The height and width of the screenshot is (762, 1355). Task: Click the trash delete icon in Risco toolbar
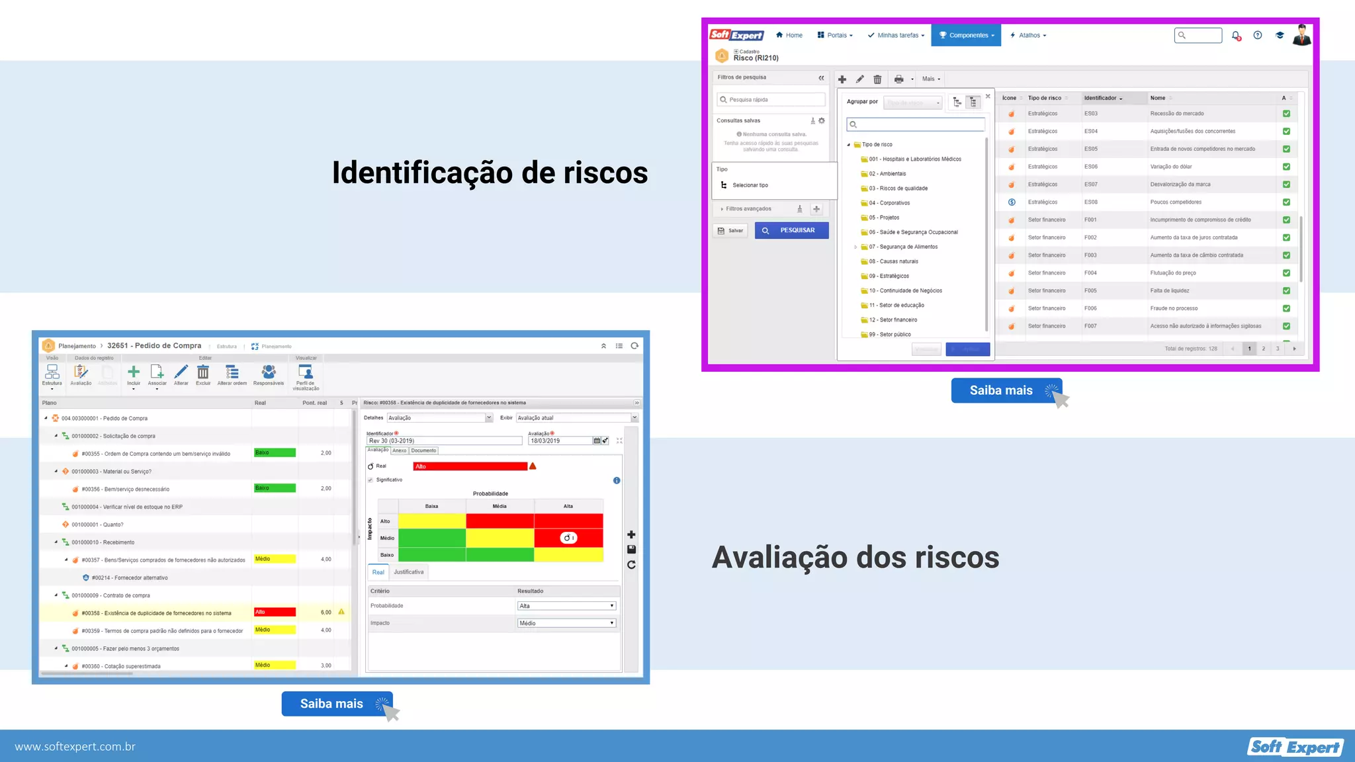pos(877,79)
